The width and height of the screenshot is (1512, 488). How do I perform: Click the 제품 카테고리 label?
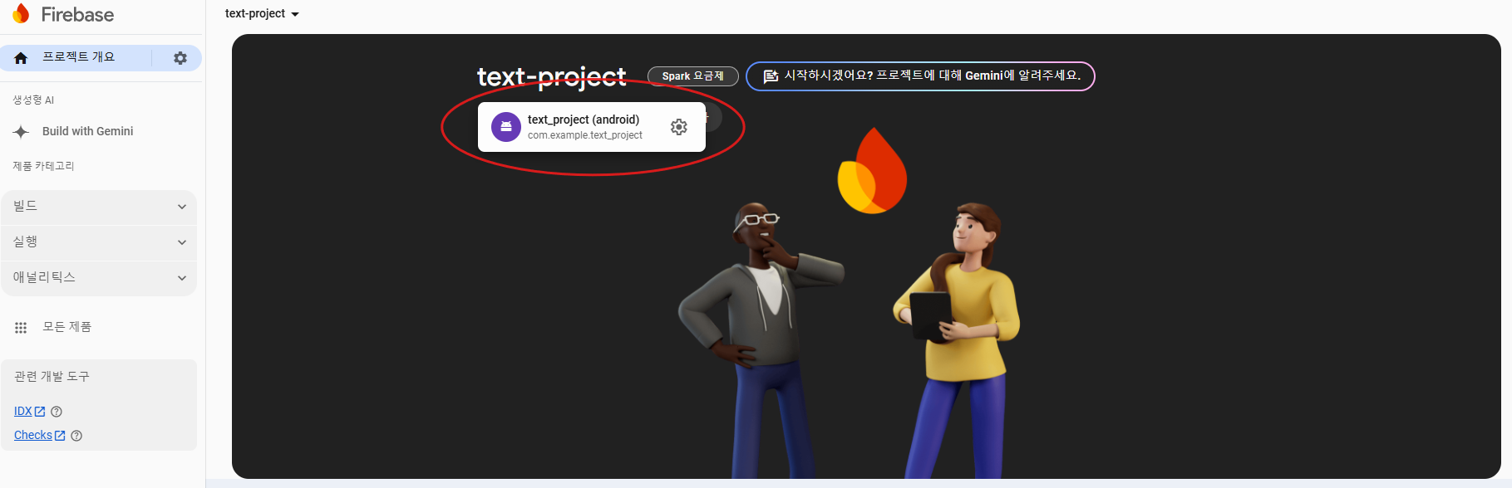pyautogui.click(x=43, y=166)
